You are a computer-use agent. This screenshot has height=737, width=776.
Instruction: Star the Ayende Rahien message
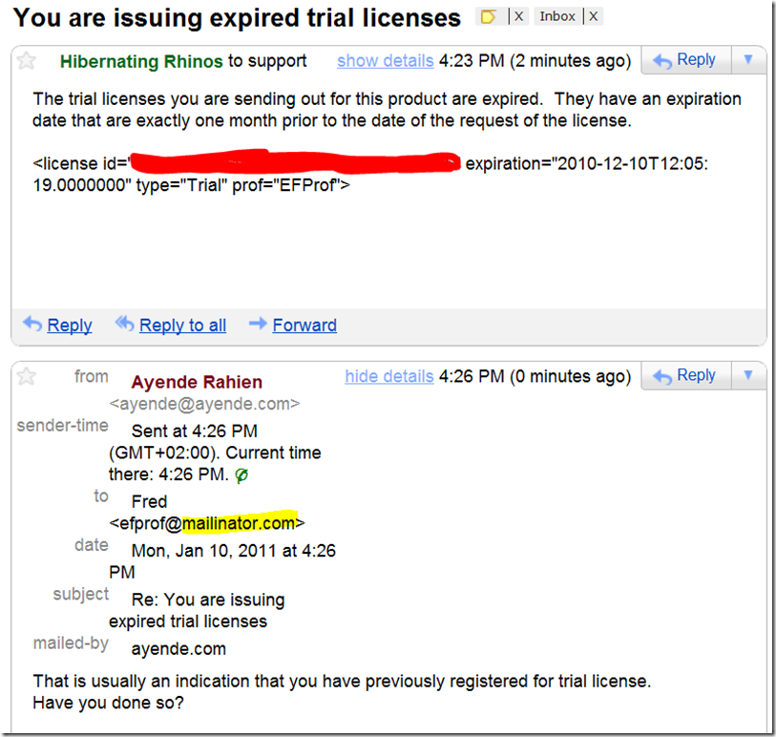coord(26,377)
